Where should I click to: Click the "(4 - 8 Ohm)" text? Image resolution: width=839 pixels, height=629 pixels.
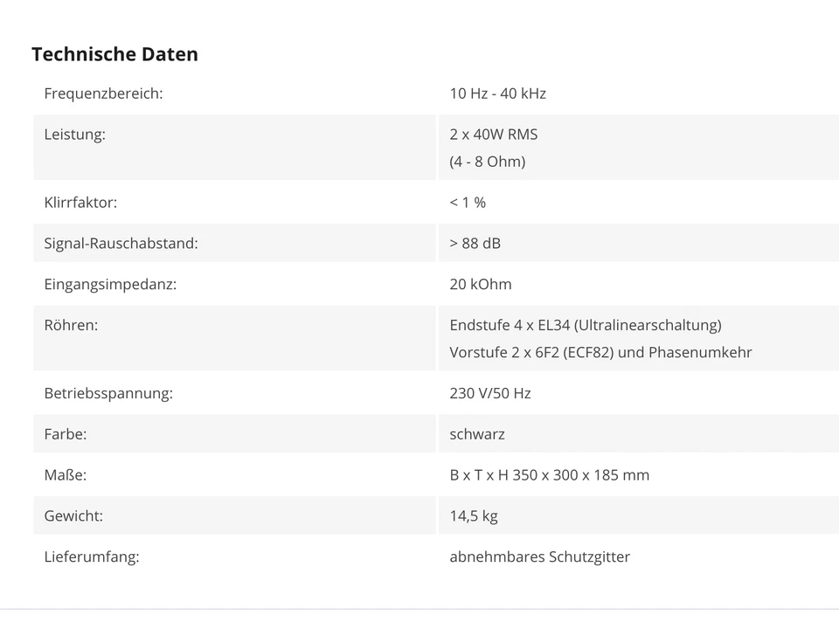coord(488,162)
